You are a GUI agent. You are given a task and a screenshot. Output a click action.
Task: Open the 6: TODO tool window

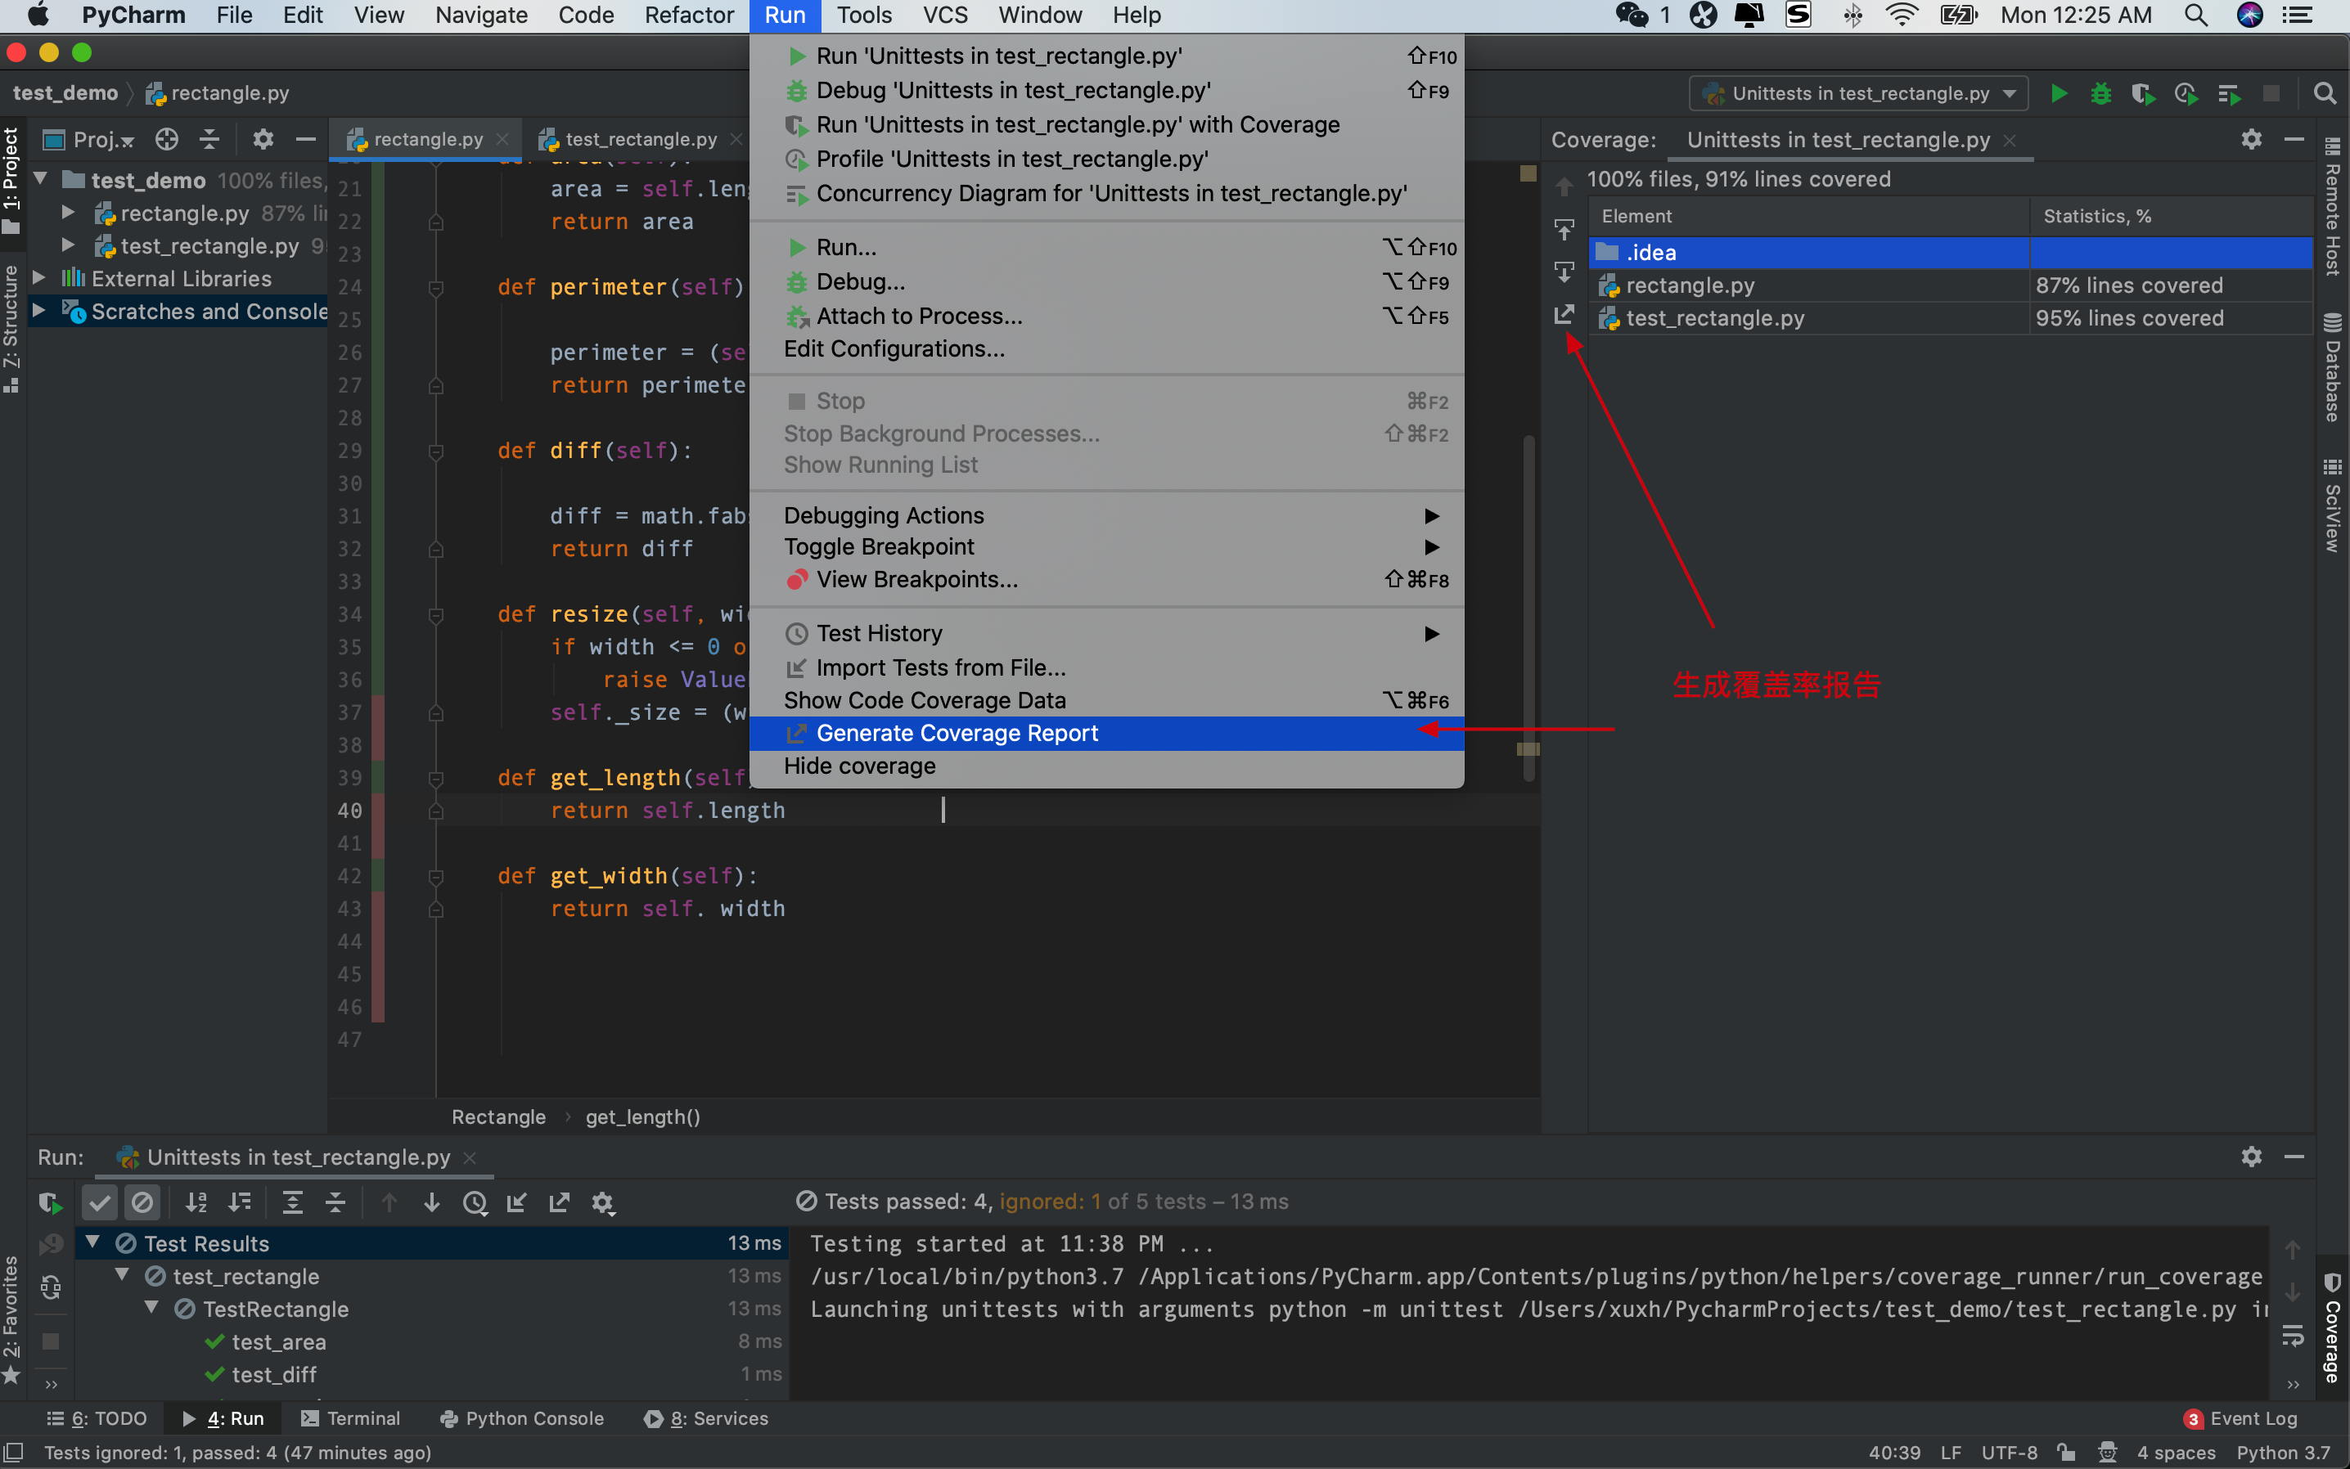[x=97, y=1418]
